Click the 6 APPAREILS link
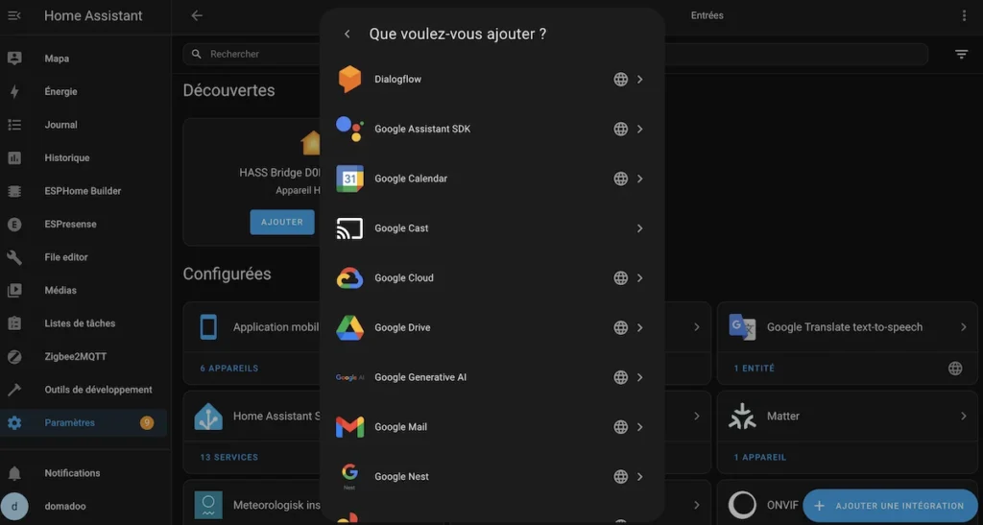Screen dimensions: 983x525 tap(228, 369)
